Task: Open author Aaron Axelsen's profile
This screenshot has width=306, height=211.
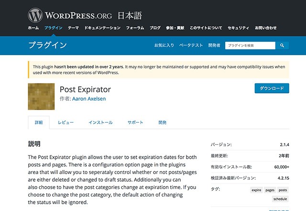Action: tap(89, 99)
